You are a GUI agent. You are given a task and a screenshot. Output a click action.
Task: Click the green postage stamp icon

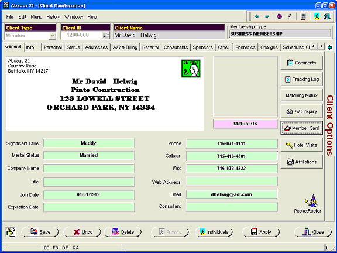[191, 69]
